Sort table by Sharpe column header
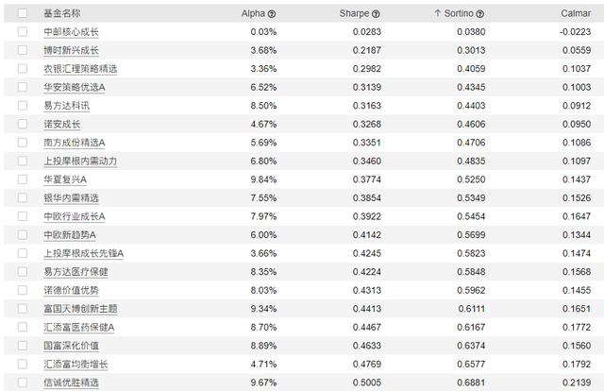The width and height of the screenshot is (604, 391). 354,13
